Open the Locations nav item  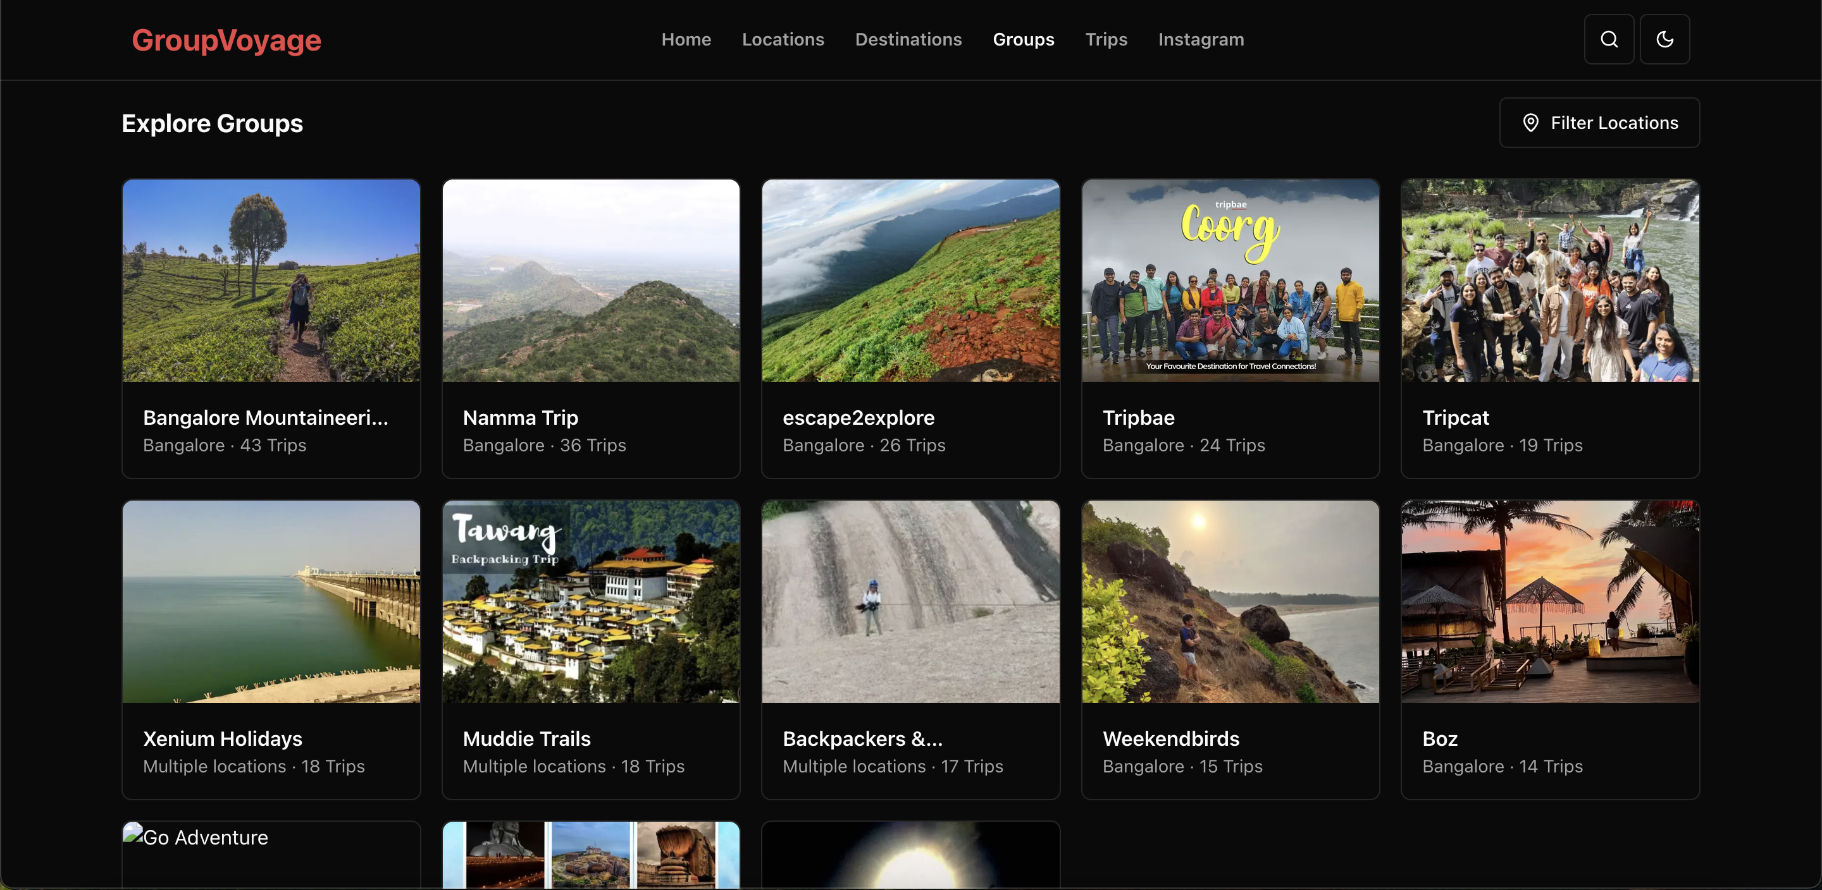[x=783, y=40]
